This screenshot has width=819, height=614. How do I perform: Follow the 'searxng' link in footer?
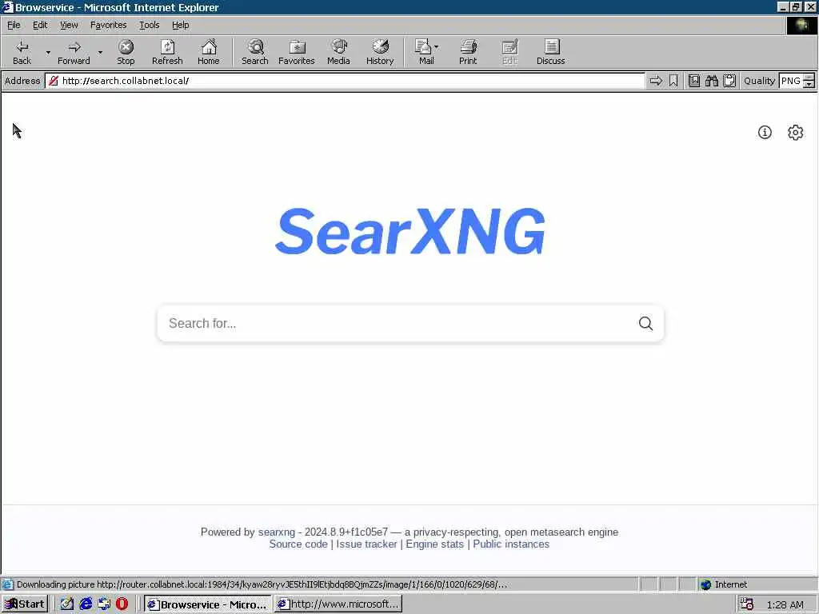pyautogui.click(x=276, y=532)
